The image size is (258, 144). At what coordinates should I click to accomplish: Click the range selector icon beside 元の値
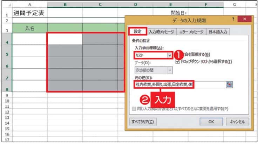[230, 85]
